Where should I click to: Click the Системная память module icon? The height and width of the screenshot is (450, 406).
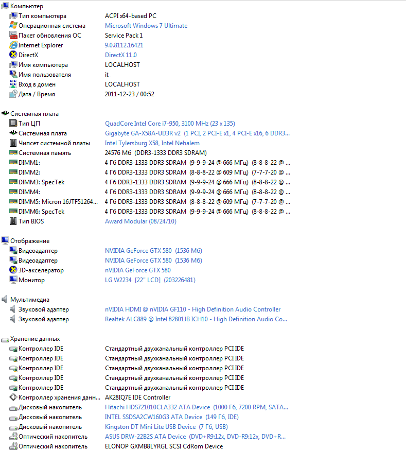click(13, 152)
